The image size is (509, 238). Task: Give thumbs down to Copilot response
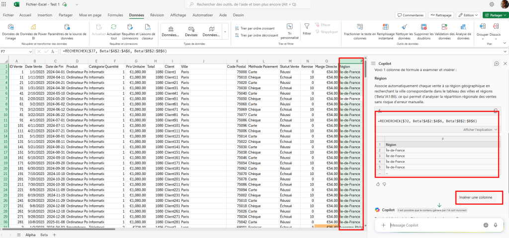[384, 184]
